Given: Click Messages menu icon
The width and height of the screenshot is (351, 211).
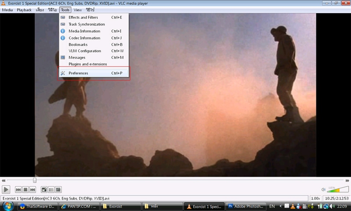Looking at the screenshot, I should click(63, 58).
